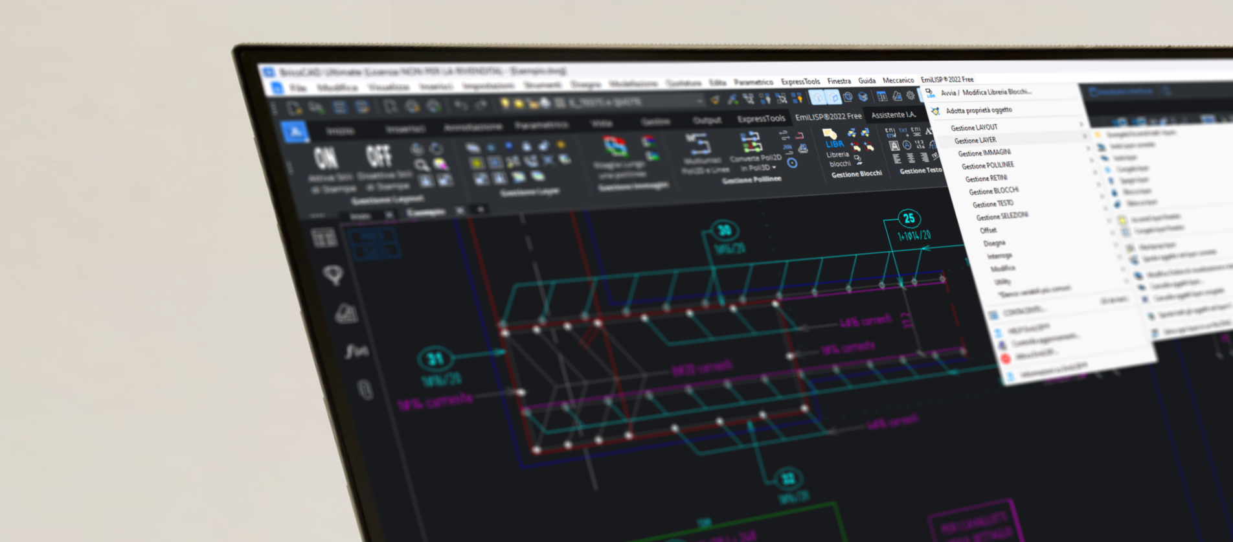Click the ON 'Attiva Stili di Stampa' button

pos(326,159)
